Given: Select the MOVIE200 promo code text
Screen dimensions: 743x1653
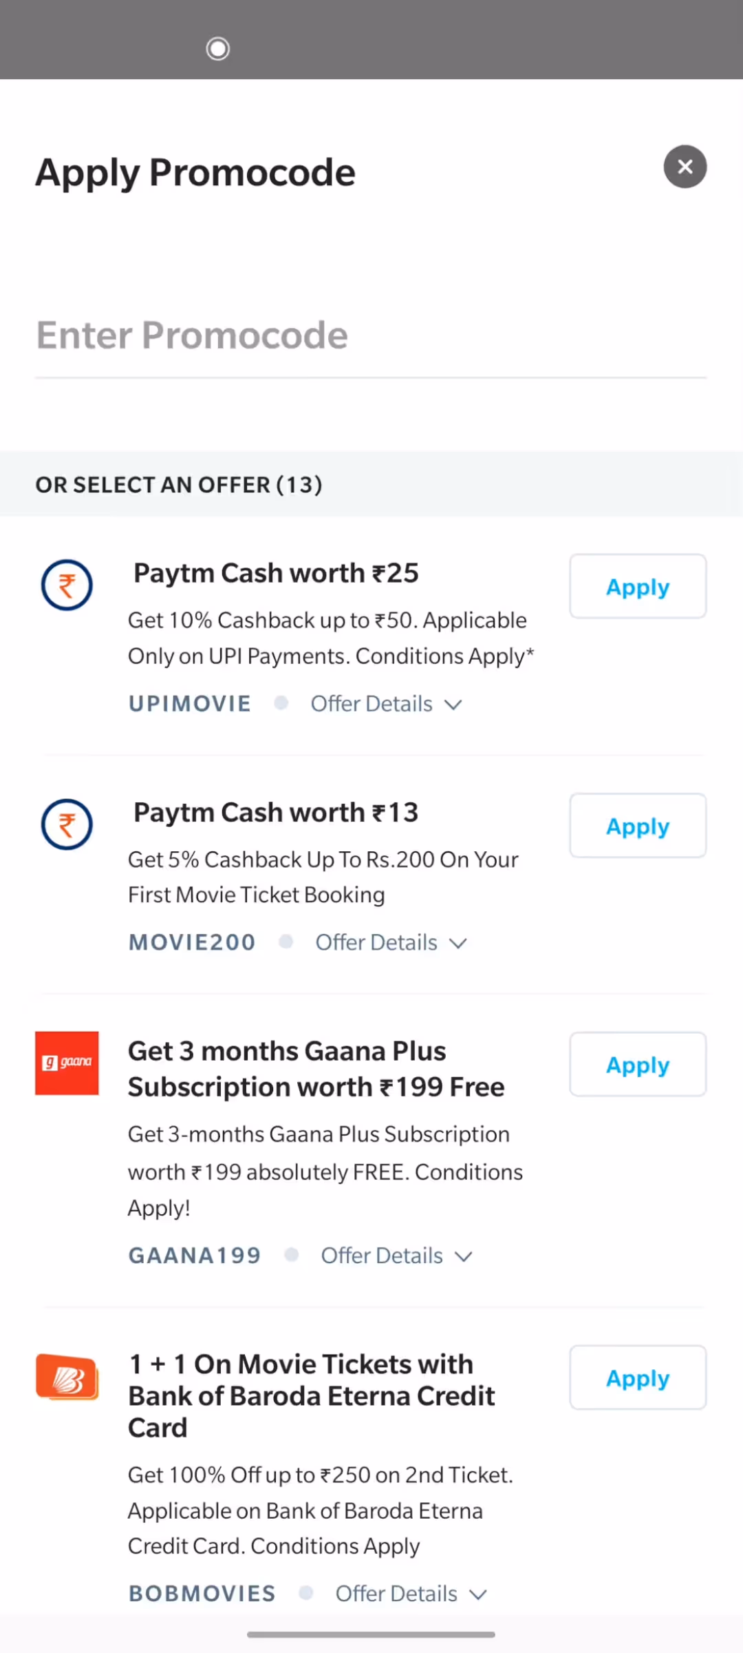Looking at the screenshot, I should point(192,942).
